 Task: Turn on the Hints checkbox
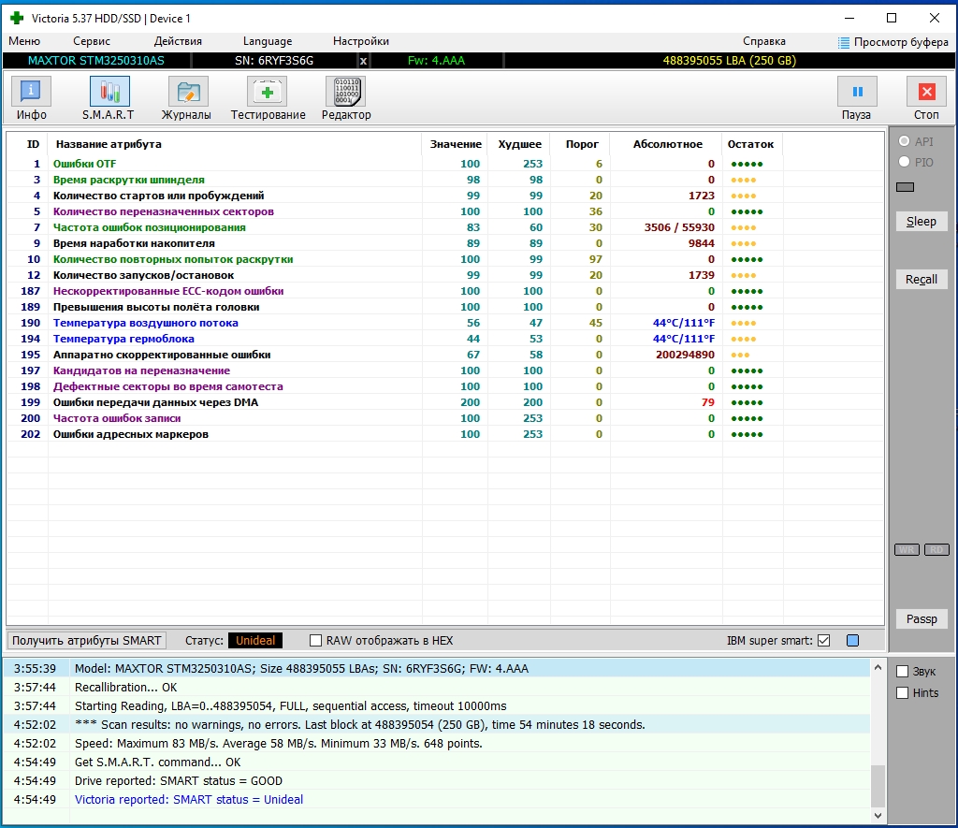point(902,693)
